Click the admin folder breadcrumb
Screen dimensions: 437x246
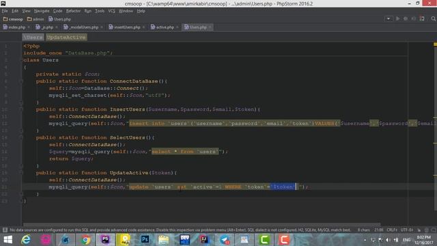point(36,19)
